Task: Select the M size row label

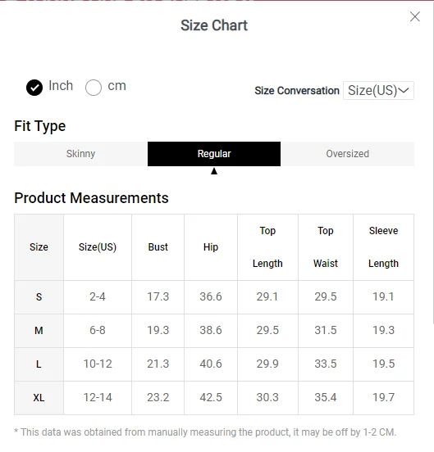Action: [x=39, y=330]
